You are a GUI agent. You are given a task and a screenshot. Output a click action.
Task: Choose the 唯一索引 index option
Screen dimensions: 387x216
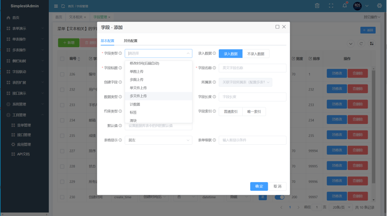254,112
